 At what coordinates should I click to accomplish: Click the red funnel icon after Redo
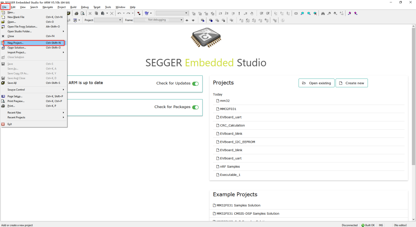(139, 13)
